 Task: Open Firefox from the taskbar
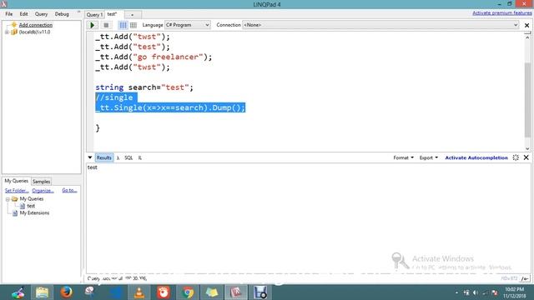[x=66, y=292]
